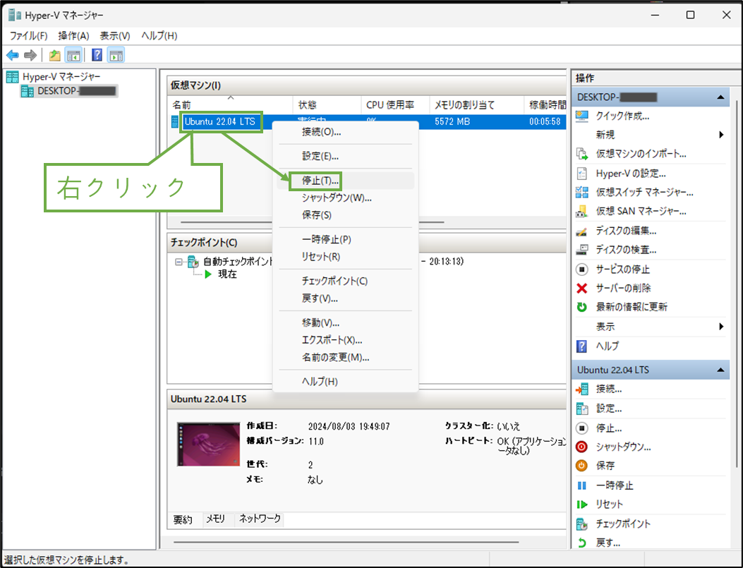Click the Checkpoint icon in Actions pane
This screenshot has width=743, height=568.
(x=582, y=524)
